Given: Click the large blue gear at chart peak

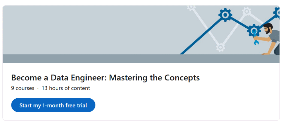Looking at the screenshot, I should [225, 15].
